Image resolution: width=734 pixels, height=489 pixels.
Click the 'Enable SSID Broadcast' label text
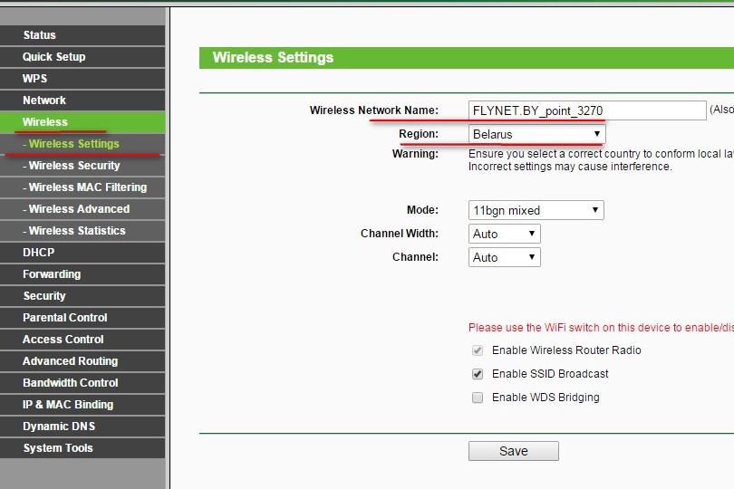(550, 374)
